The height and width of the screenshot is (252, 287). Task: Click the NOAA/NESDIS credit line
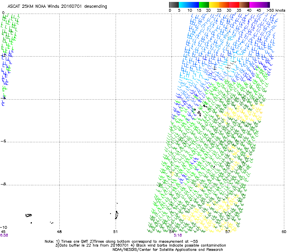pos(168,250)
